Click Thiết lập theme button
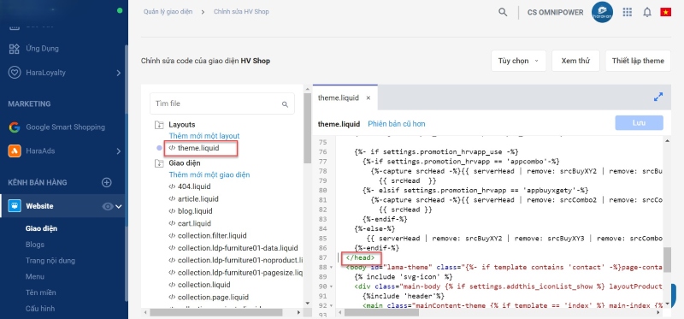The image size is (684, 319). (638, 61)
